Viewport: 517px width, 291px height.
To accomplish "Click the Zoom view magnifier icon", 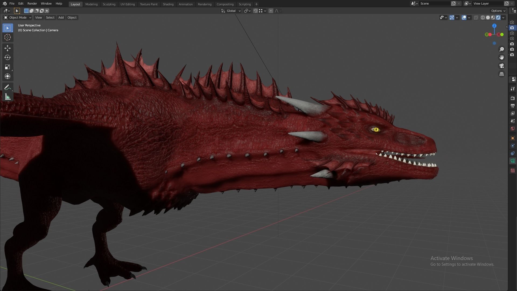I will tap(502, 49).
